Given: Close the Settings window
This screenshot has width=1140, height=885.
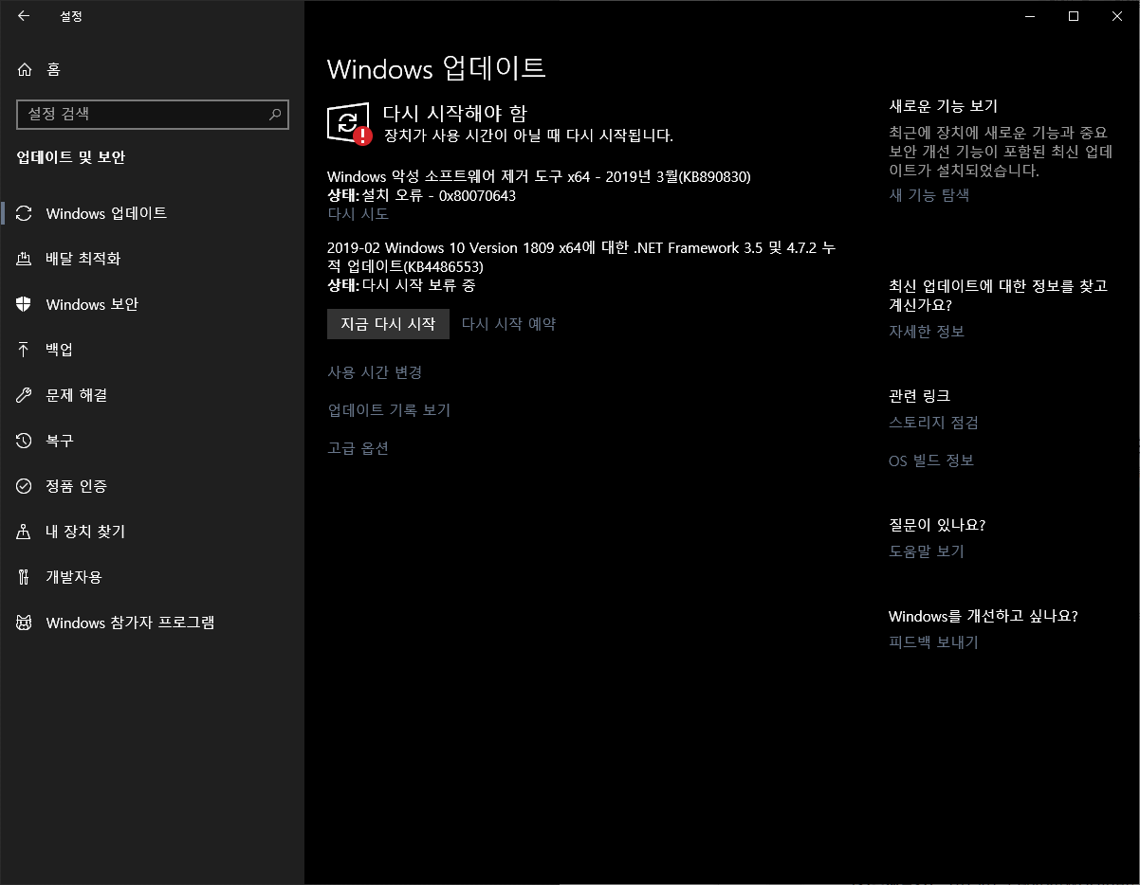Looking at the screenshot, I should click(x=1117, y=16).
